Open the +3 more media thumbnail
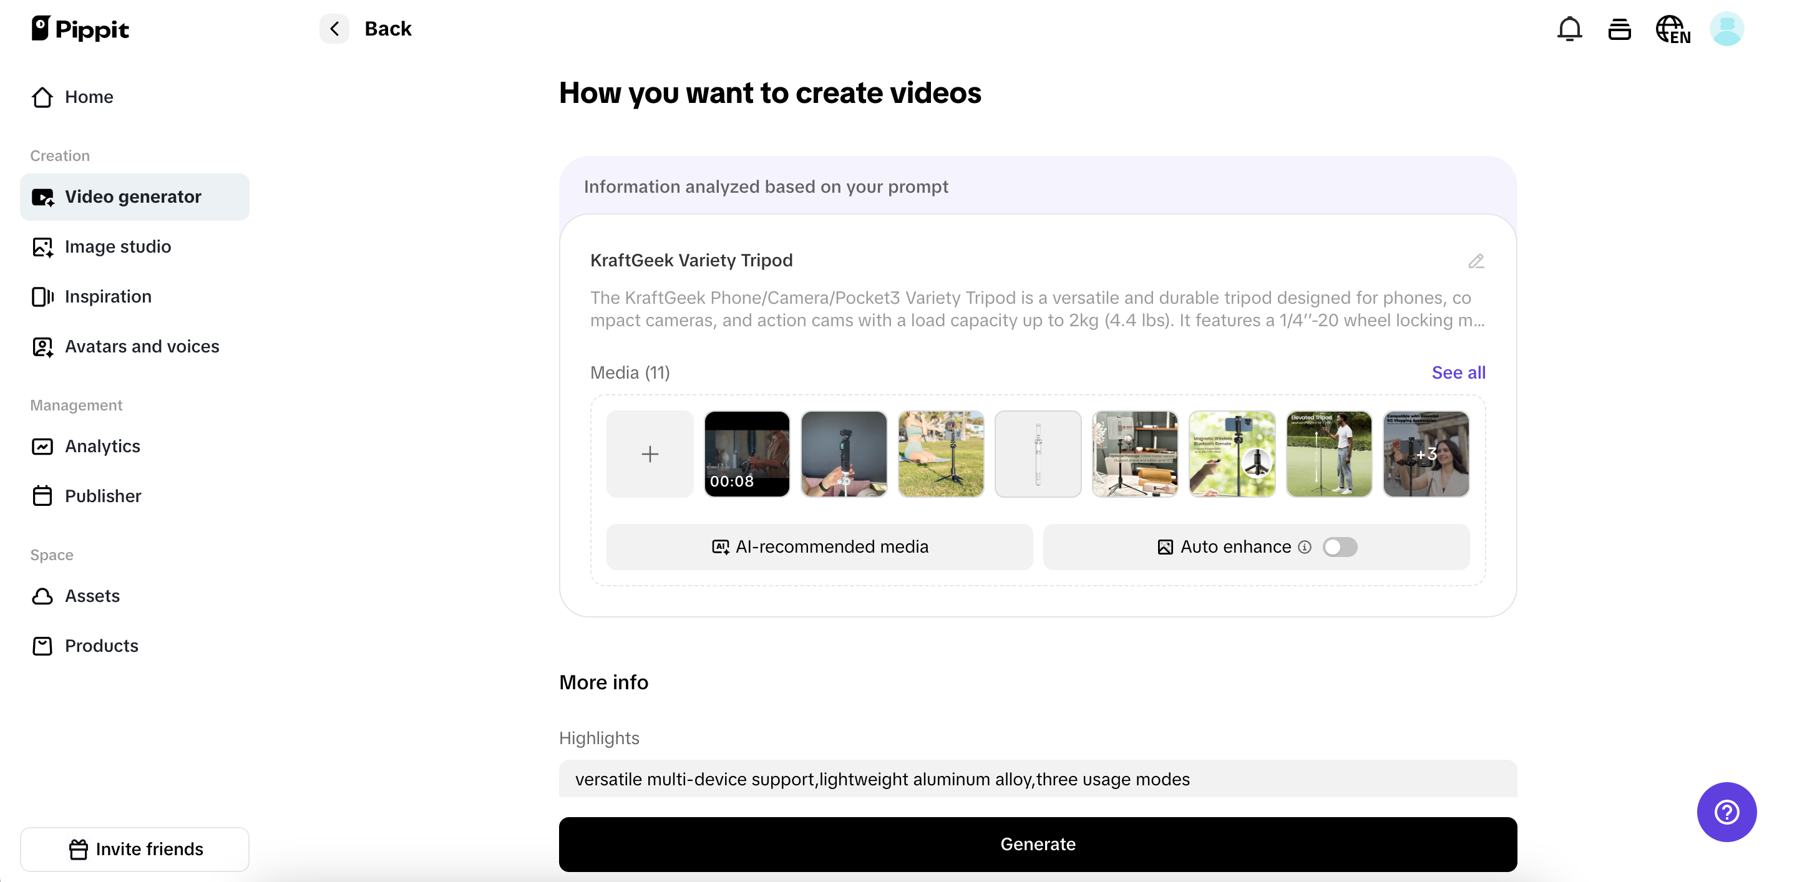The image size is (1797, 882). click(1425, 454)
